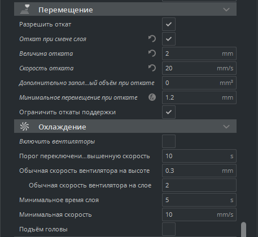
Task: Edit the Дополнительно заполняемый объём при откате field
Action: point(199,83)
